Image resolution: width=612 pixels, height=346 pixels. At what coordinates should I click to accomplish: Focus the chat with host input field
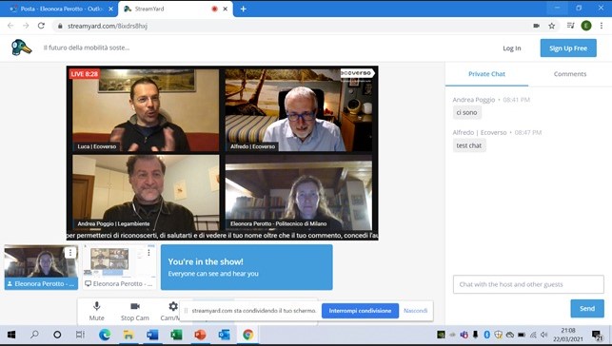528,284
